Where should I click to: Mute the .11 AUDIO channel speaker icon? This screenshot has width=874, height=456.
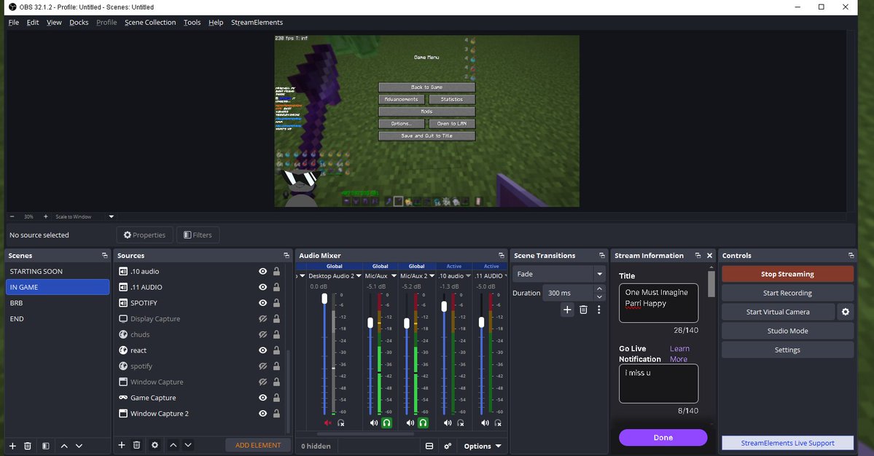(x=485, y=423)
